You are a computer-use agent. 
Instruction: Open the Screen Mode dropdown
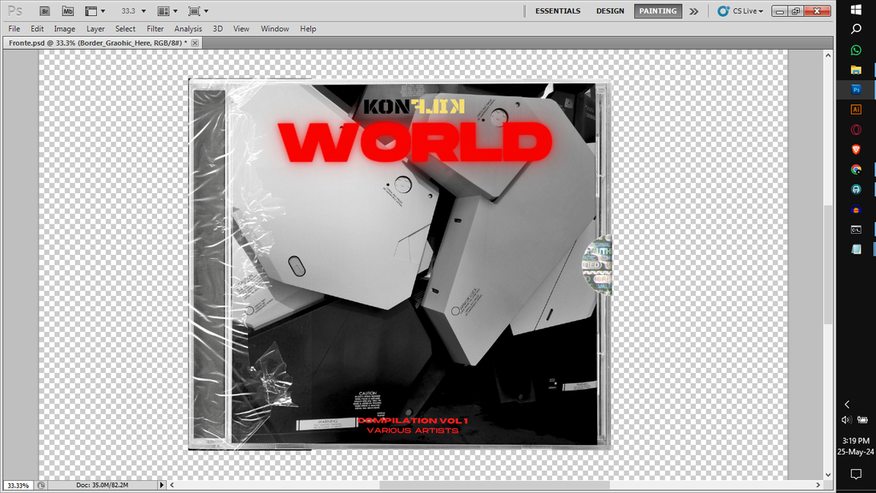pos(198,11)
